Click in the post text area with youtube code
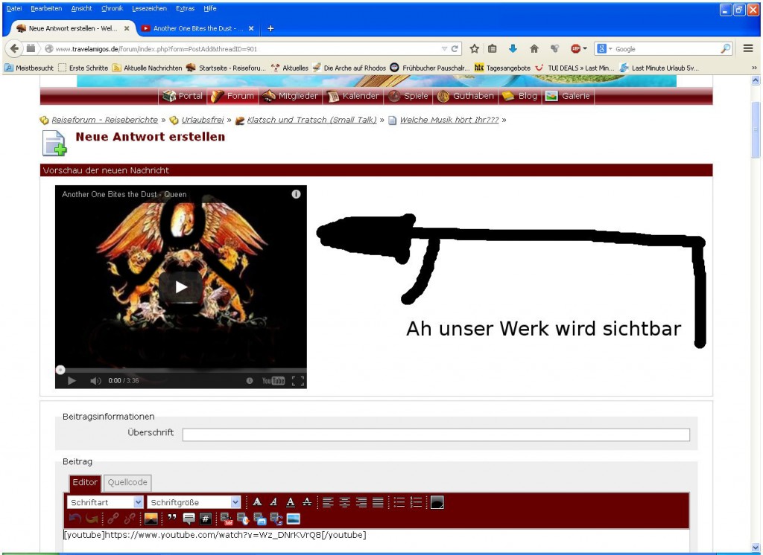The width and height of the screenshot is (763, 555). point(376,540)
